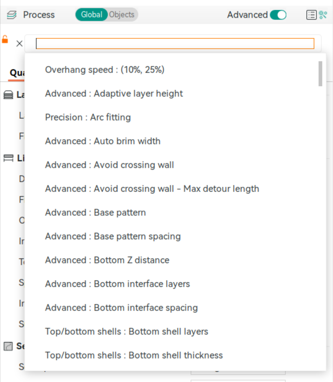Viewport: 333px width, 382px height.
Task: Click the orange unlock padlock icon
Action: (x=5, y=39)
